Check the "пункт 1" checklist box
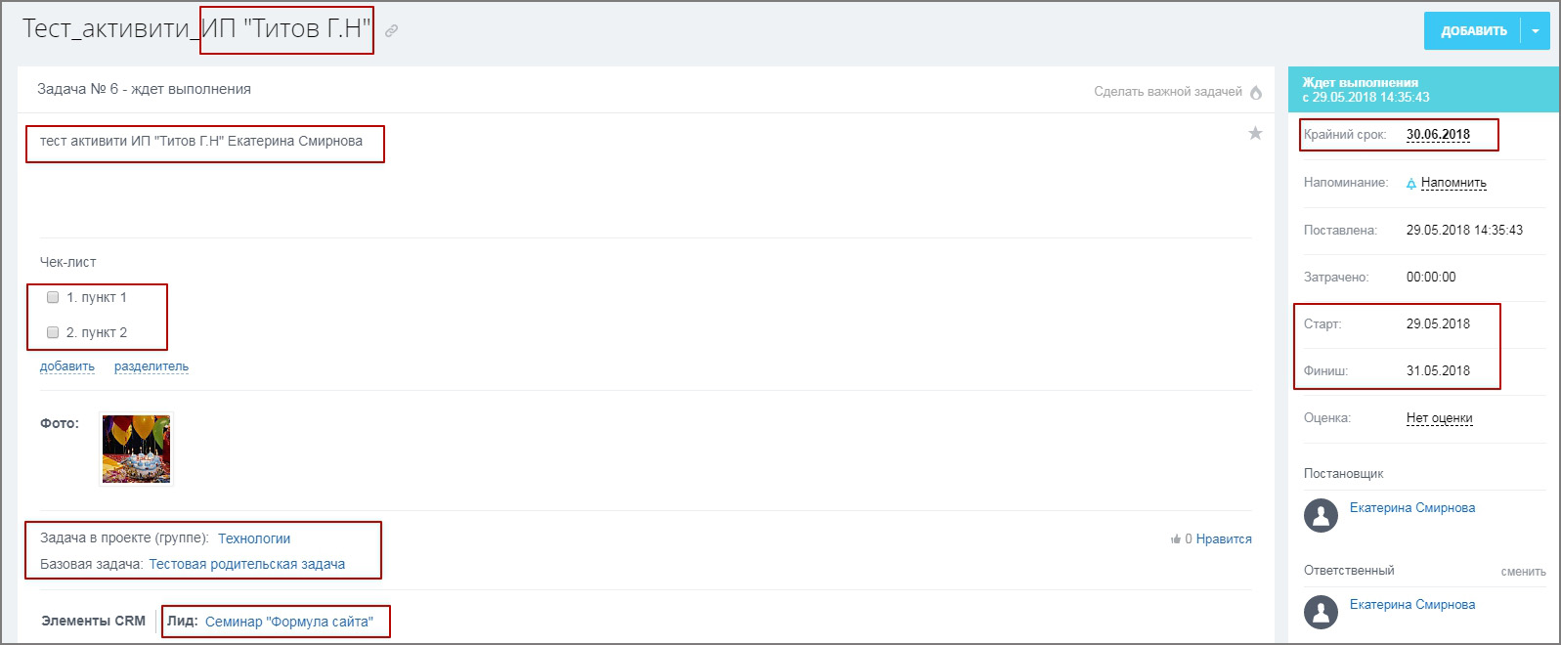The image size is (1561, 645). [x=53, y=297]
